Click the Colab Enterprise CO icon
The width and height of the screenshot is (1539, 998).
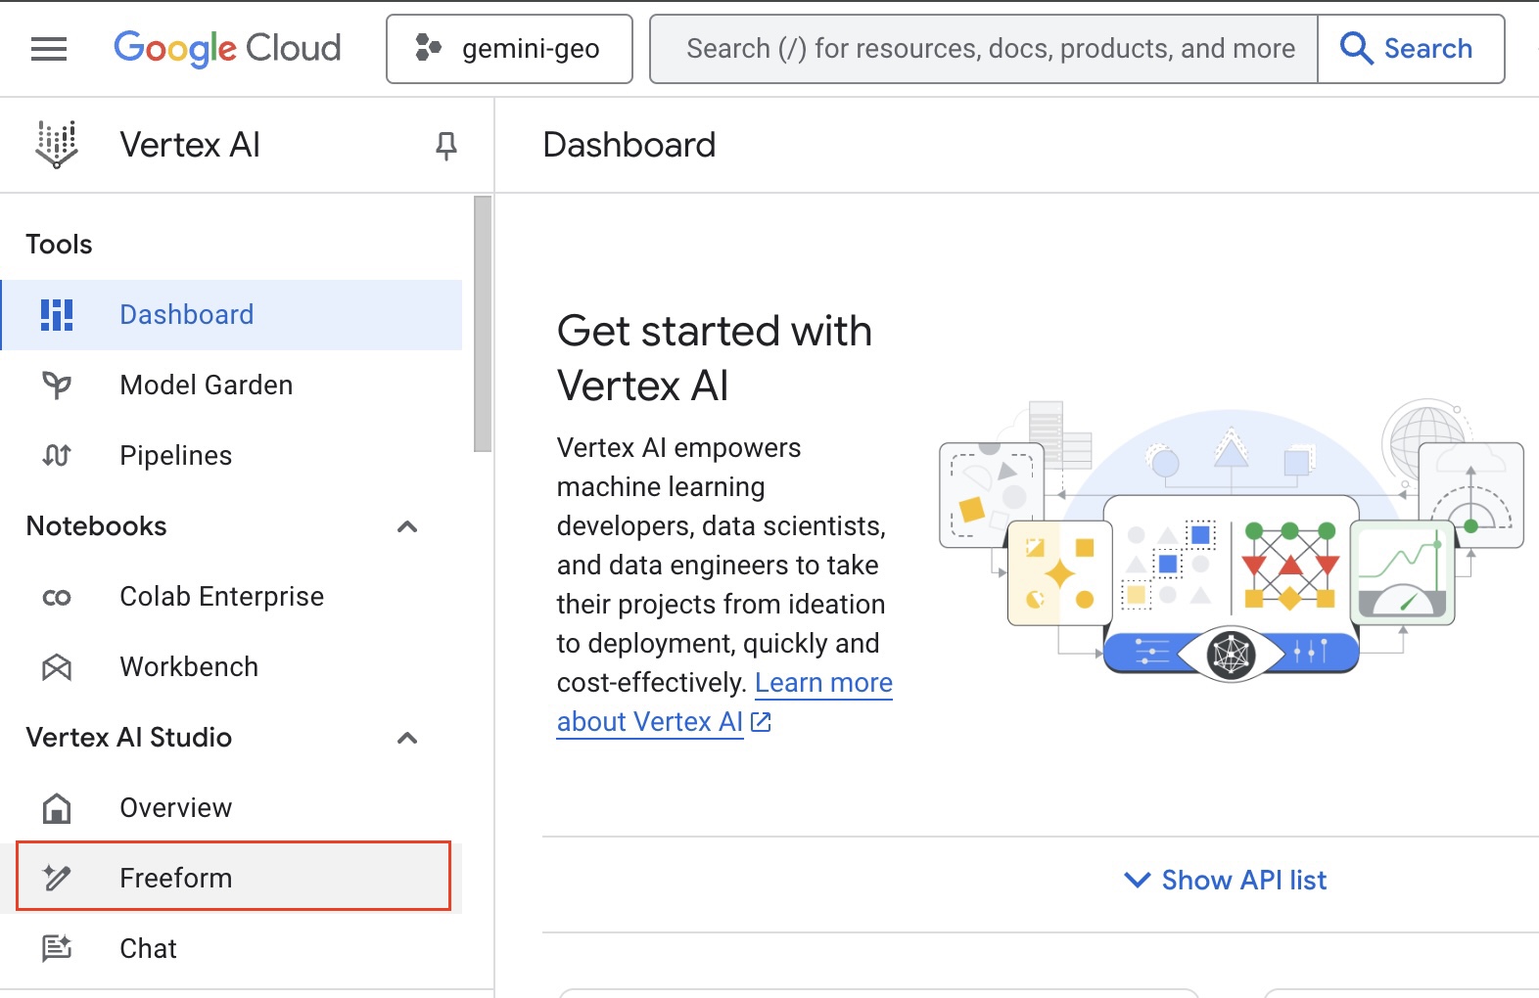tap(57, 597)
